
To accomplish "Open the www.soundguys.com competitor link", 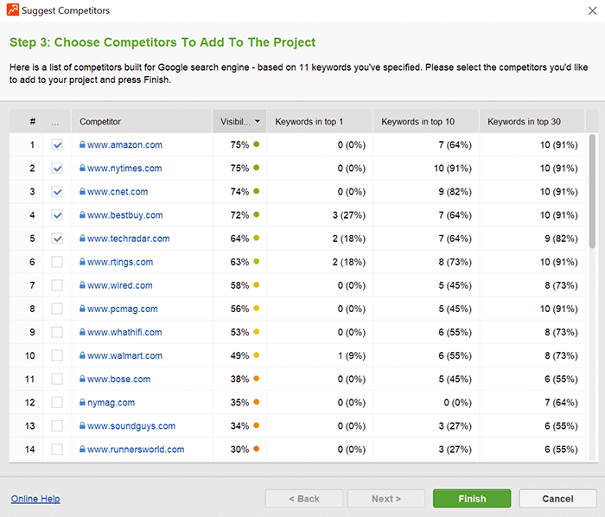I will pos(131,426).
